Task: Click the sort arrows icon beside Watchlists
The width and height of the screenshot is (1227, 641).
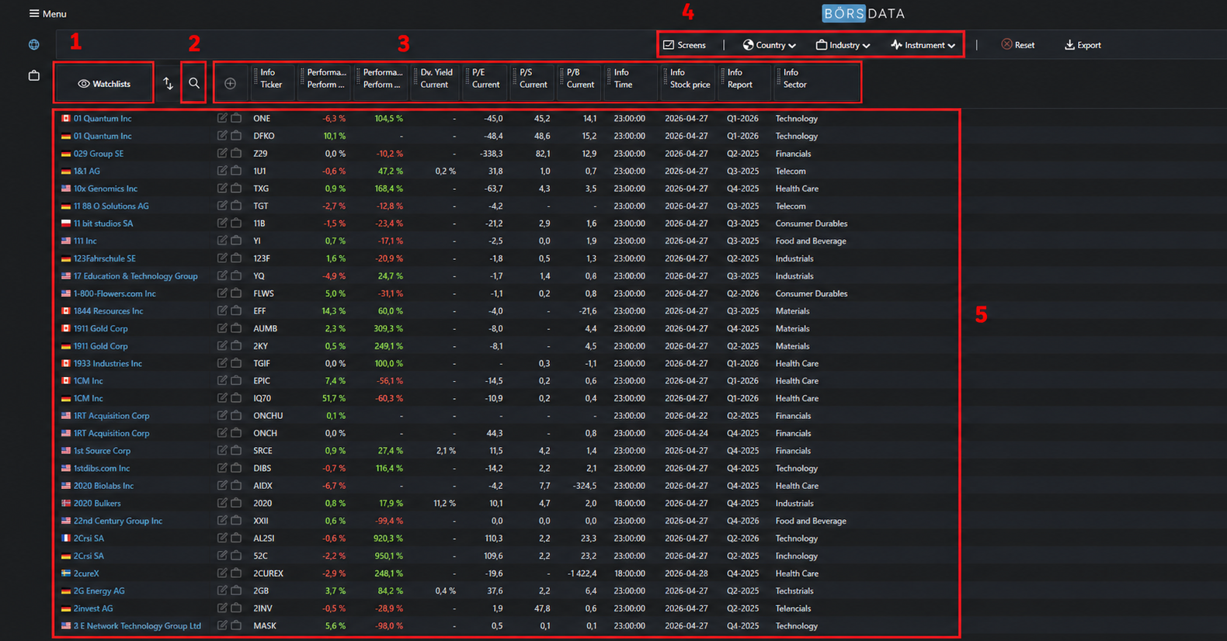Action: 168,84
